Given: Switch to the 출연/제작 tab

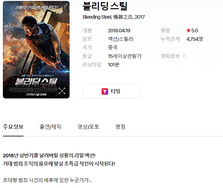Looking at the screenshot, I should tap(50, 127).
